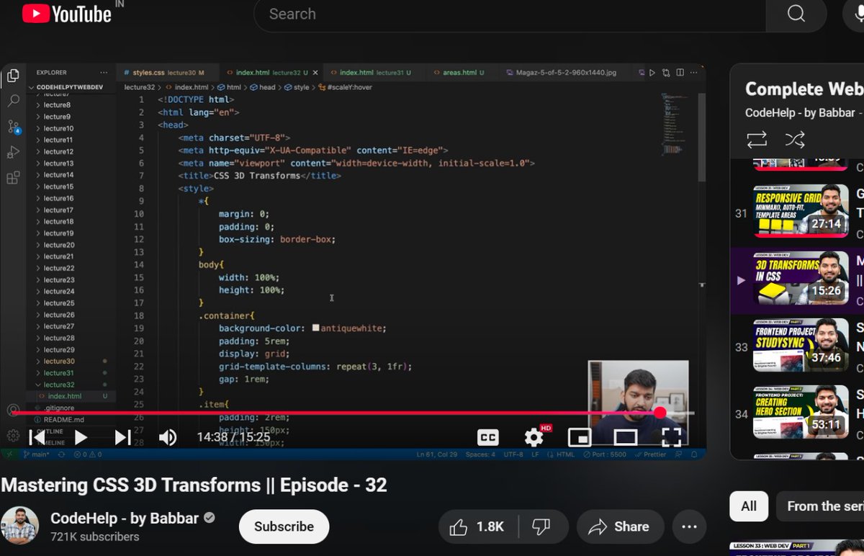Click the CodeHelp channel avatar
Viewport: 864px width, 556px height.
click(x=19, y=526)
